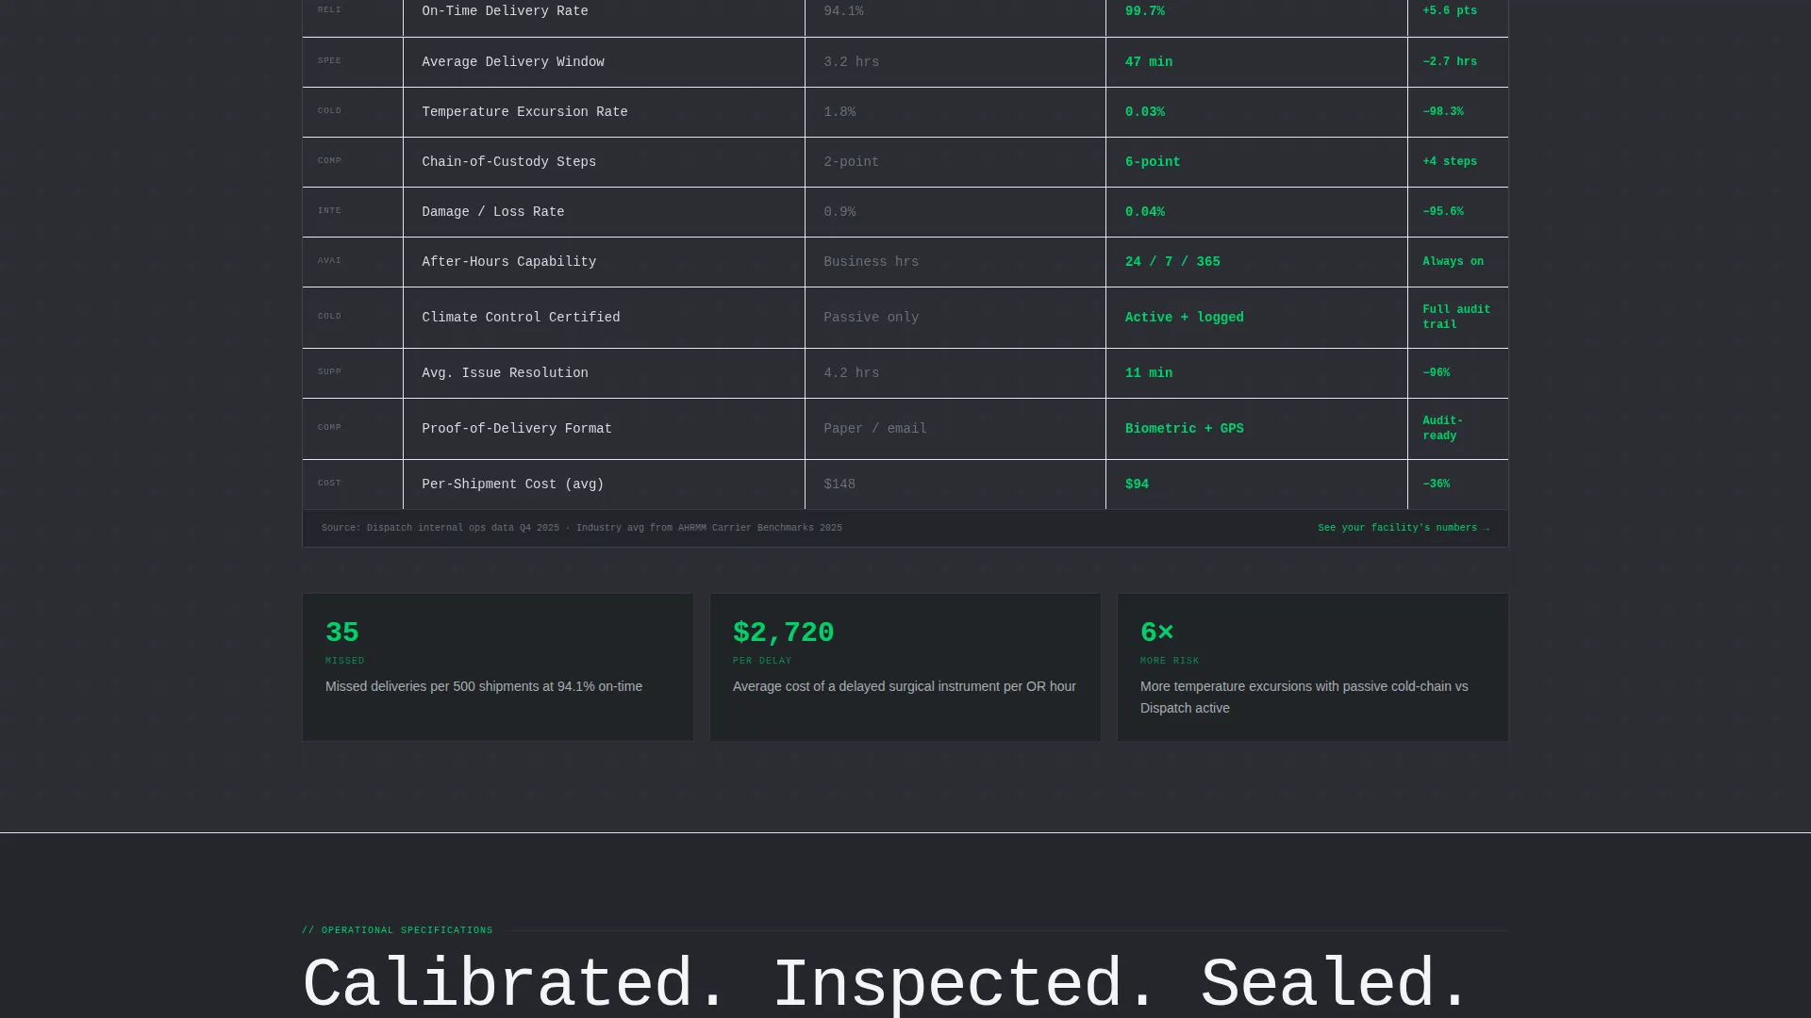Select the source citation footnote text
This screenshot has width=1811, height=1018.
coord(582,528)
